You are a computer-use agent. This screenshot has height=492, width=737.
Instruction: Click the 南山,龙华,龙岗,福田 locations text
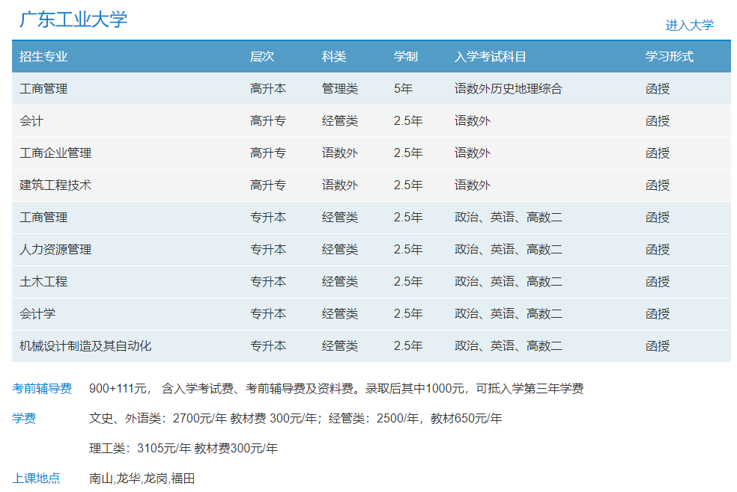click(x=142, y=479)
